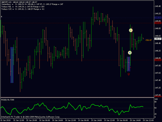Click the "20 Jan 22:00" time axis label
Viewport: 162px width, 122px height.
[x=148, y=120]
